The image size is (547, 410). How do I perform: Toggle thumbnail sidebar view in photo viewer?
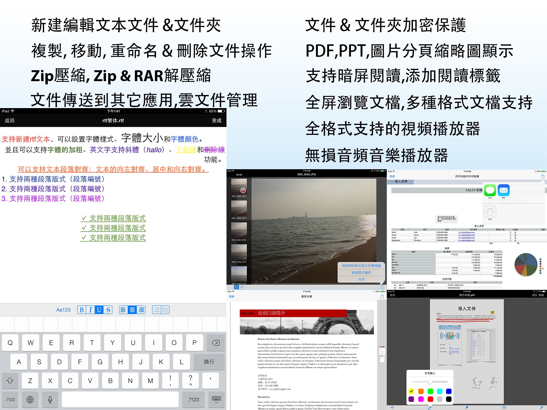(x=236, y=287)
